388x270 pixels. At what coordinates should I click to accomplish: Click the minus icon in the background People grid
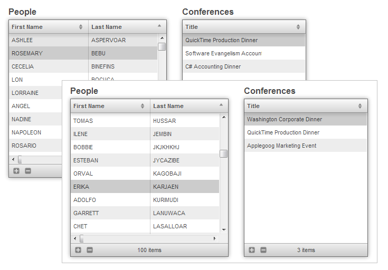[28, 171]
